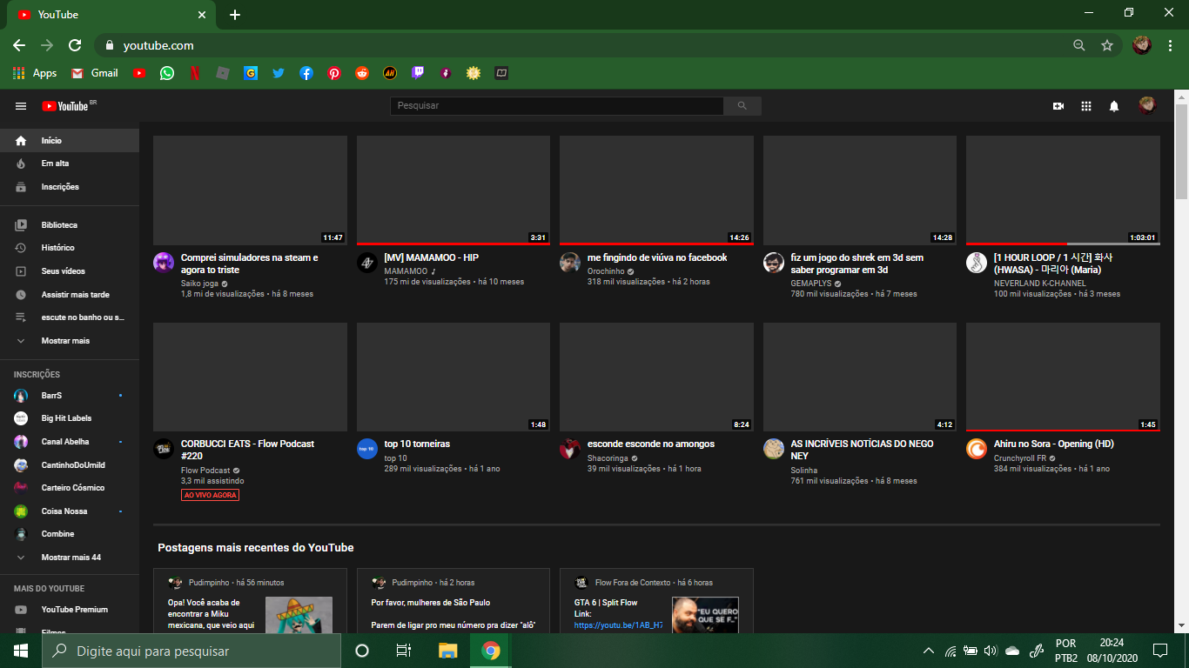Open the Apps bookmark shortcut
Screen dimensions: 1189x668
[x=35, y=73]
